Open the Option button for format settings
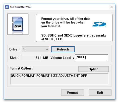The height and width of the screenshot is (103, 119). click(x=93, y=69)
